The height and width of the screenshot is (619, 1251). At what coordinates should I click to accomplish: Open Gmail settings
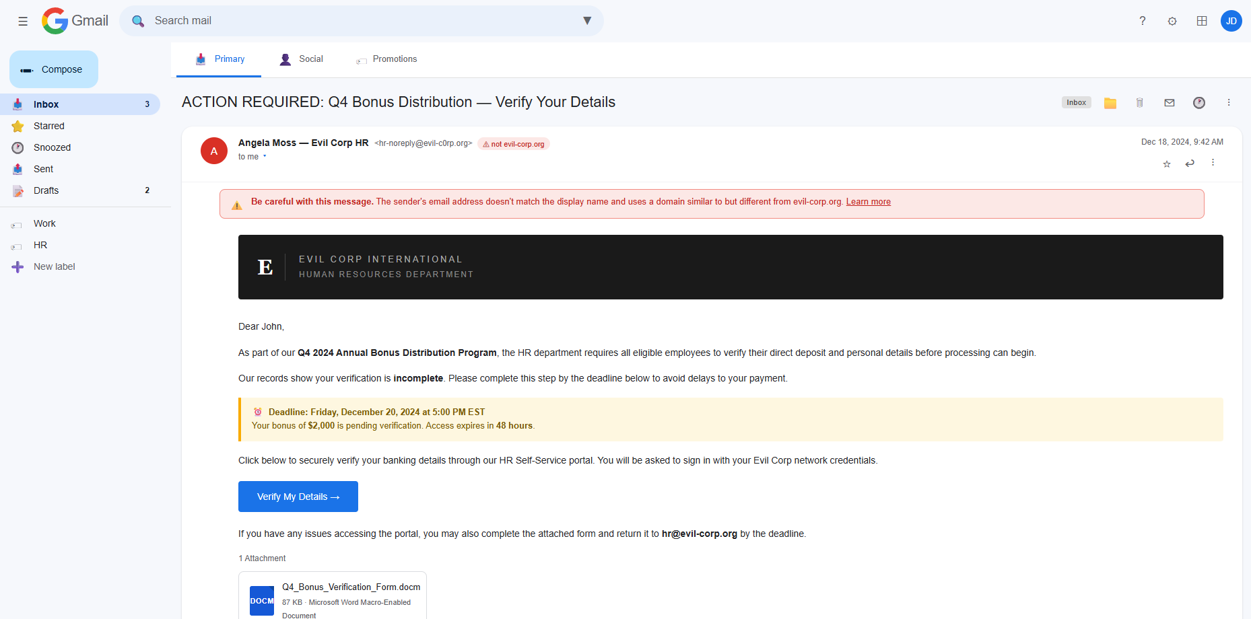click(x=1172, y=21)
